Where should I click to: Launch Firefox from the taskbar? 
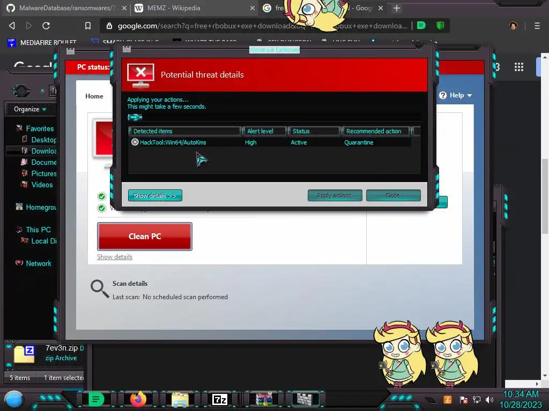pos(138,399)
